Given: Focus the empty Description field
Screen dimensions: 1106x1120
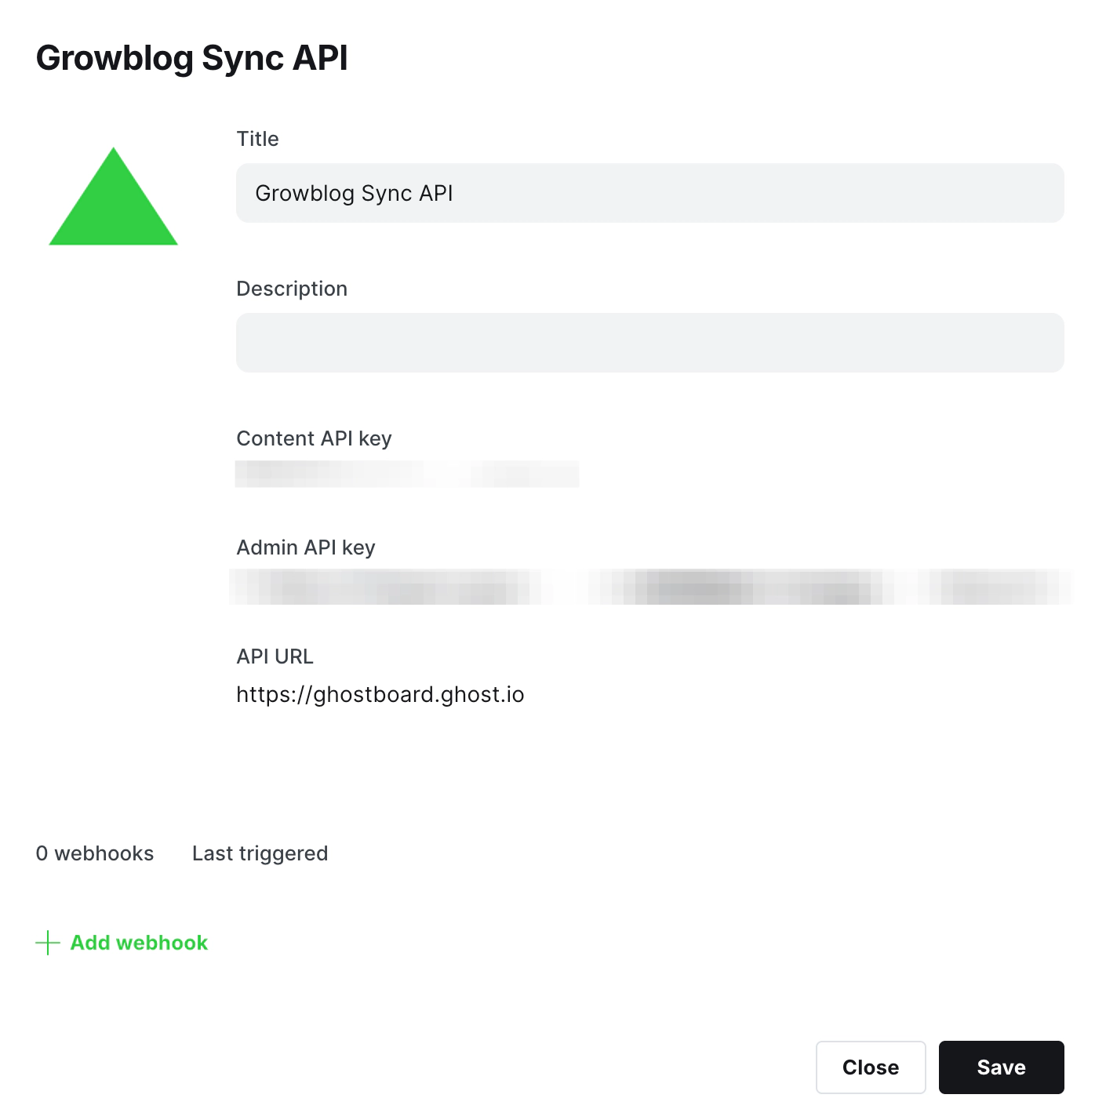Looking at the screenshot, I should click(x=649, y=343).
